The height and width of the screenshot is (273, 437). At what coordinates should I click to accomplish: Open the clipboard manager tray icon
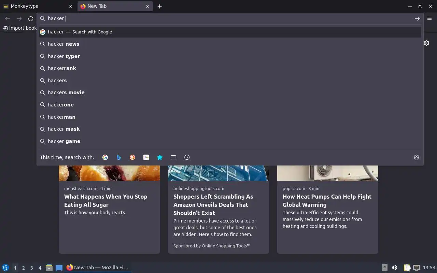pyautogui.click(x=407, y=268)
